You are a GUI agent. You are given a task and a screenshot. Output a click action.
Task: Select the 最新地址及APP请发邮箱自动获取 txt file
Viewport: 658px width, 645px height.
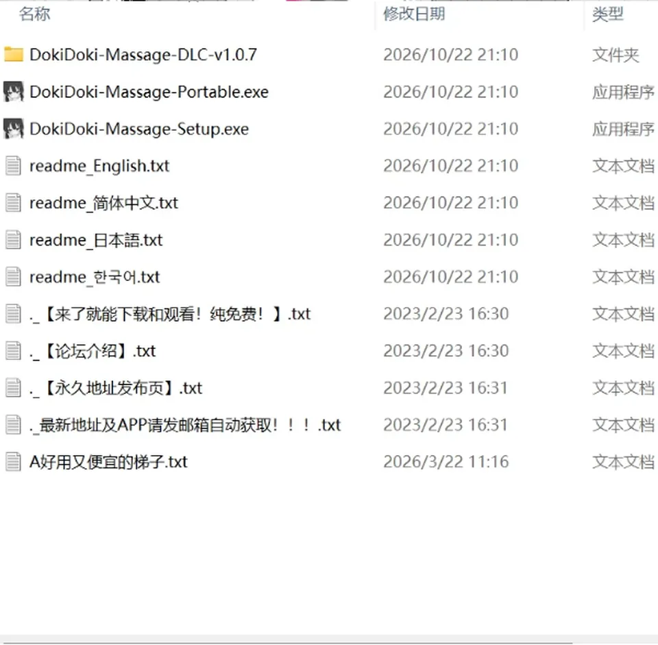pos(185,425)
